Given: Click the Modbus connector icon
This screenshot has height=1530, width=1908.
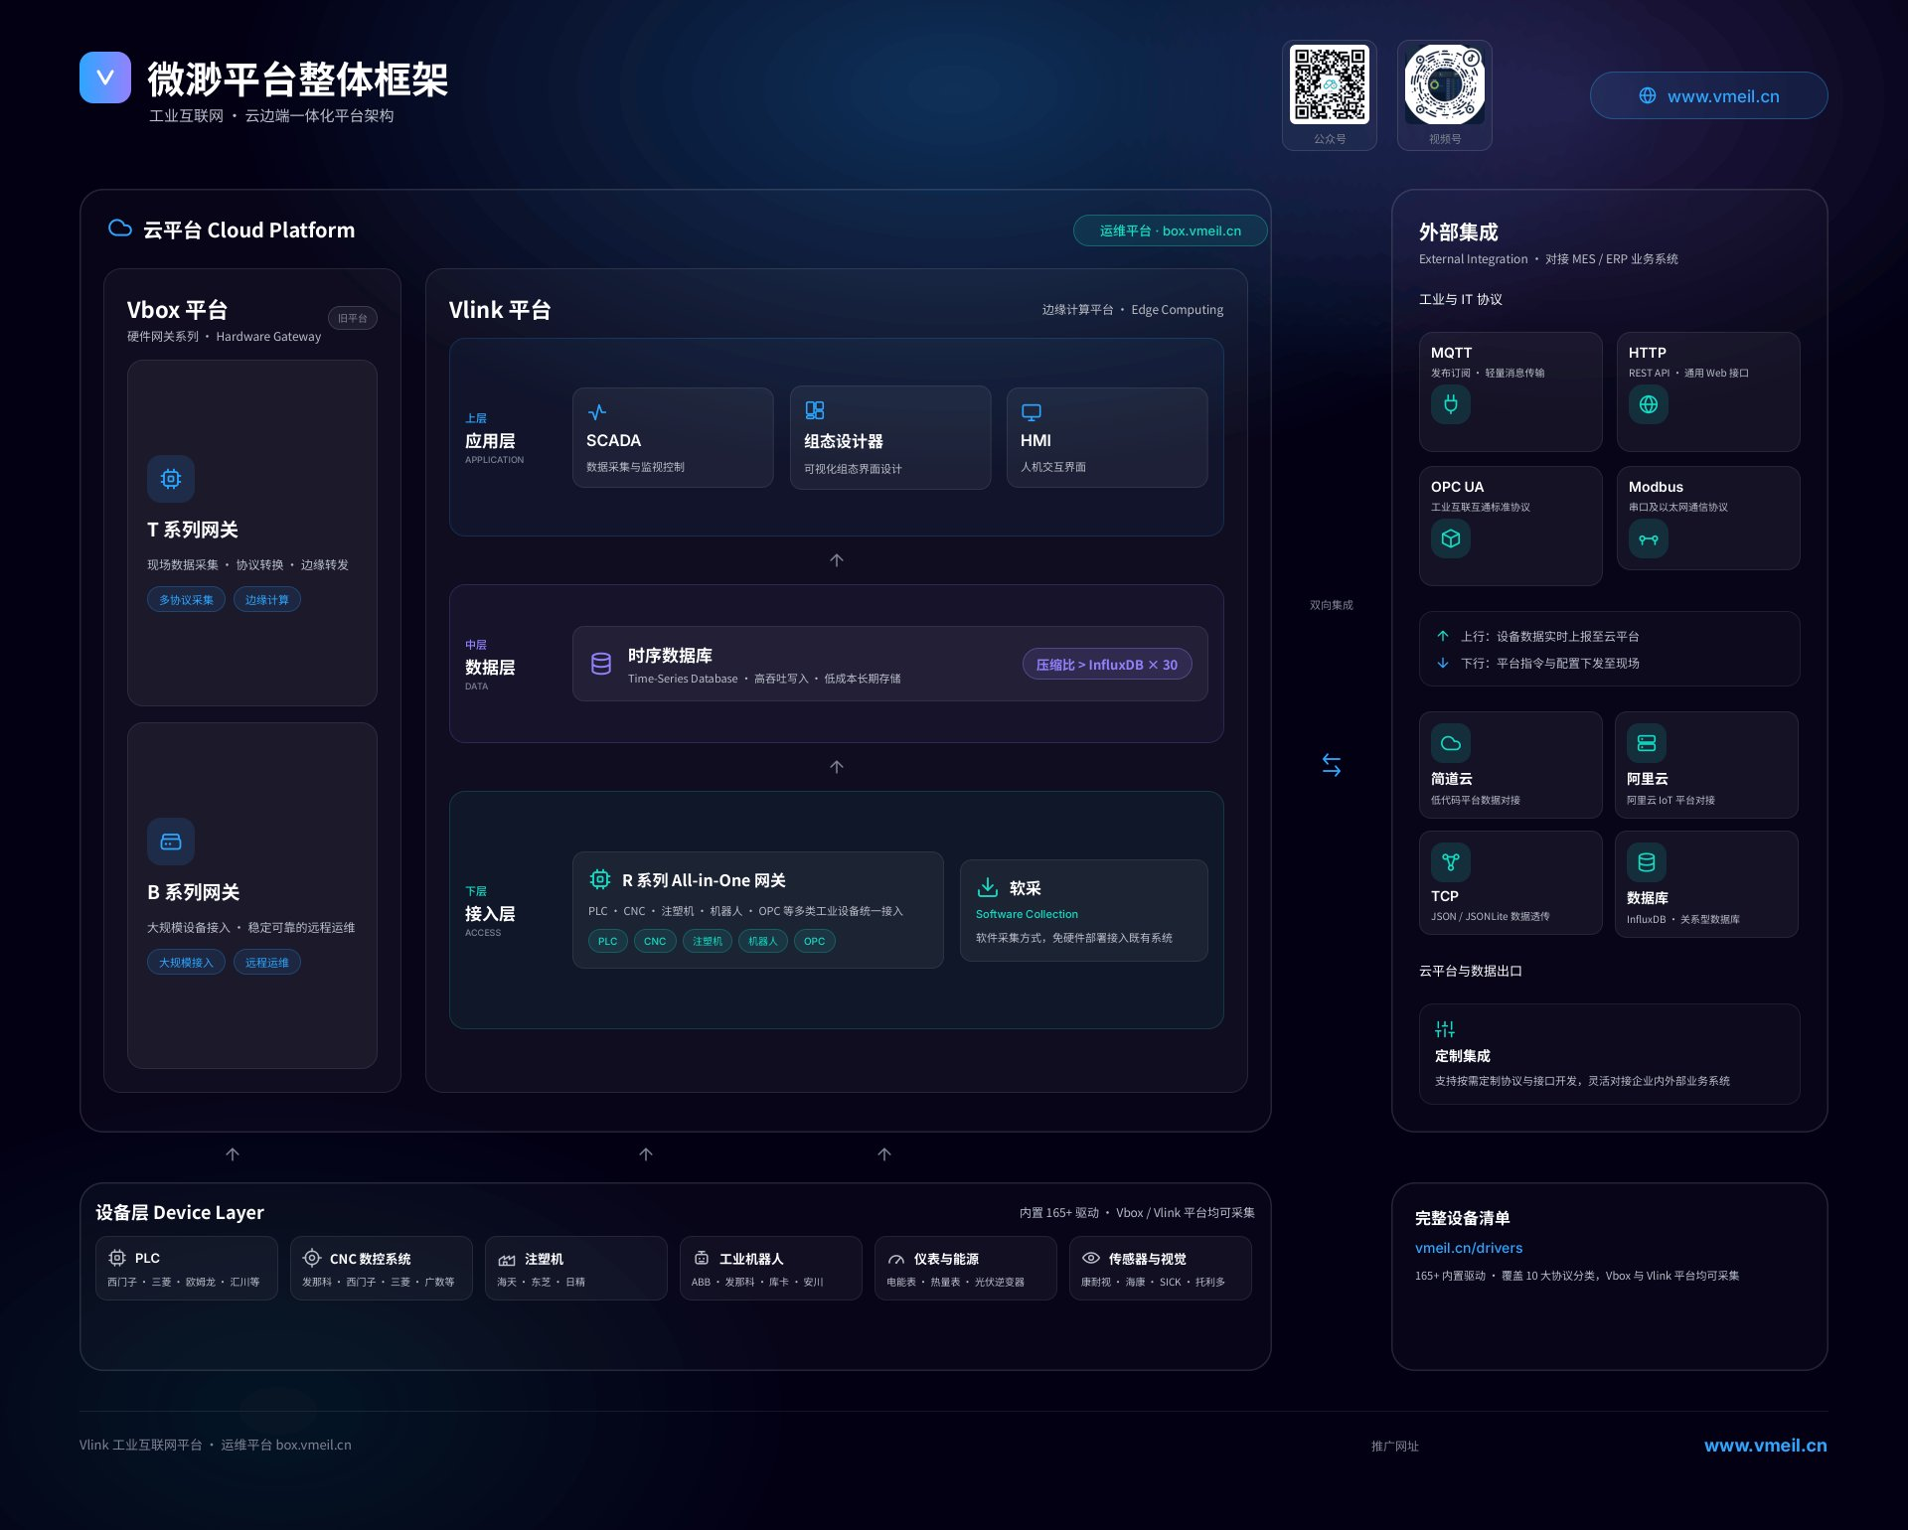Looking at the screenshot, I should (1649, 538).
